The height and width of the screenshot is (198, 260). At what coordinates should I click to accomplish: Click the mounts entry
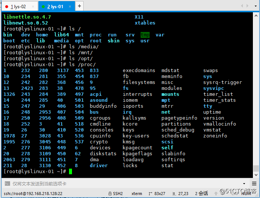coord(170,94)
